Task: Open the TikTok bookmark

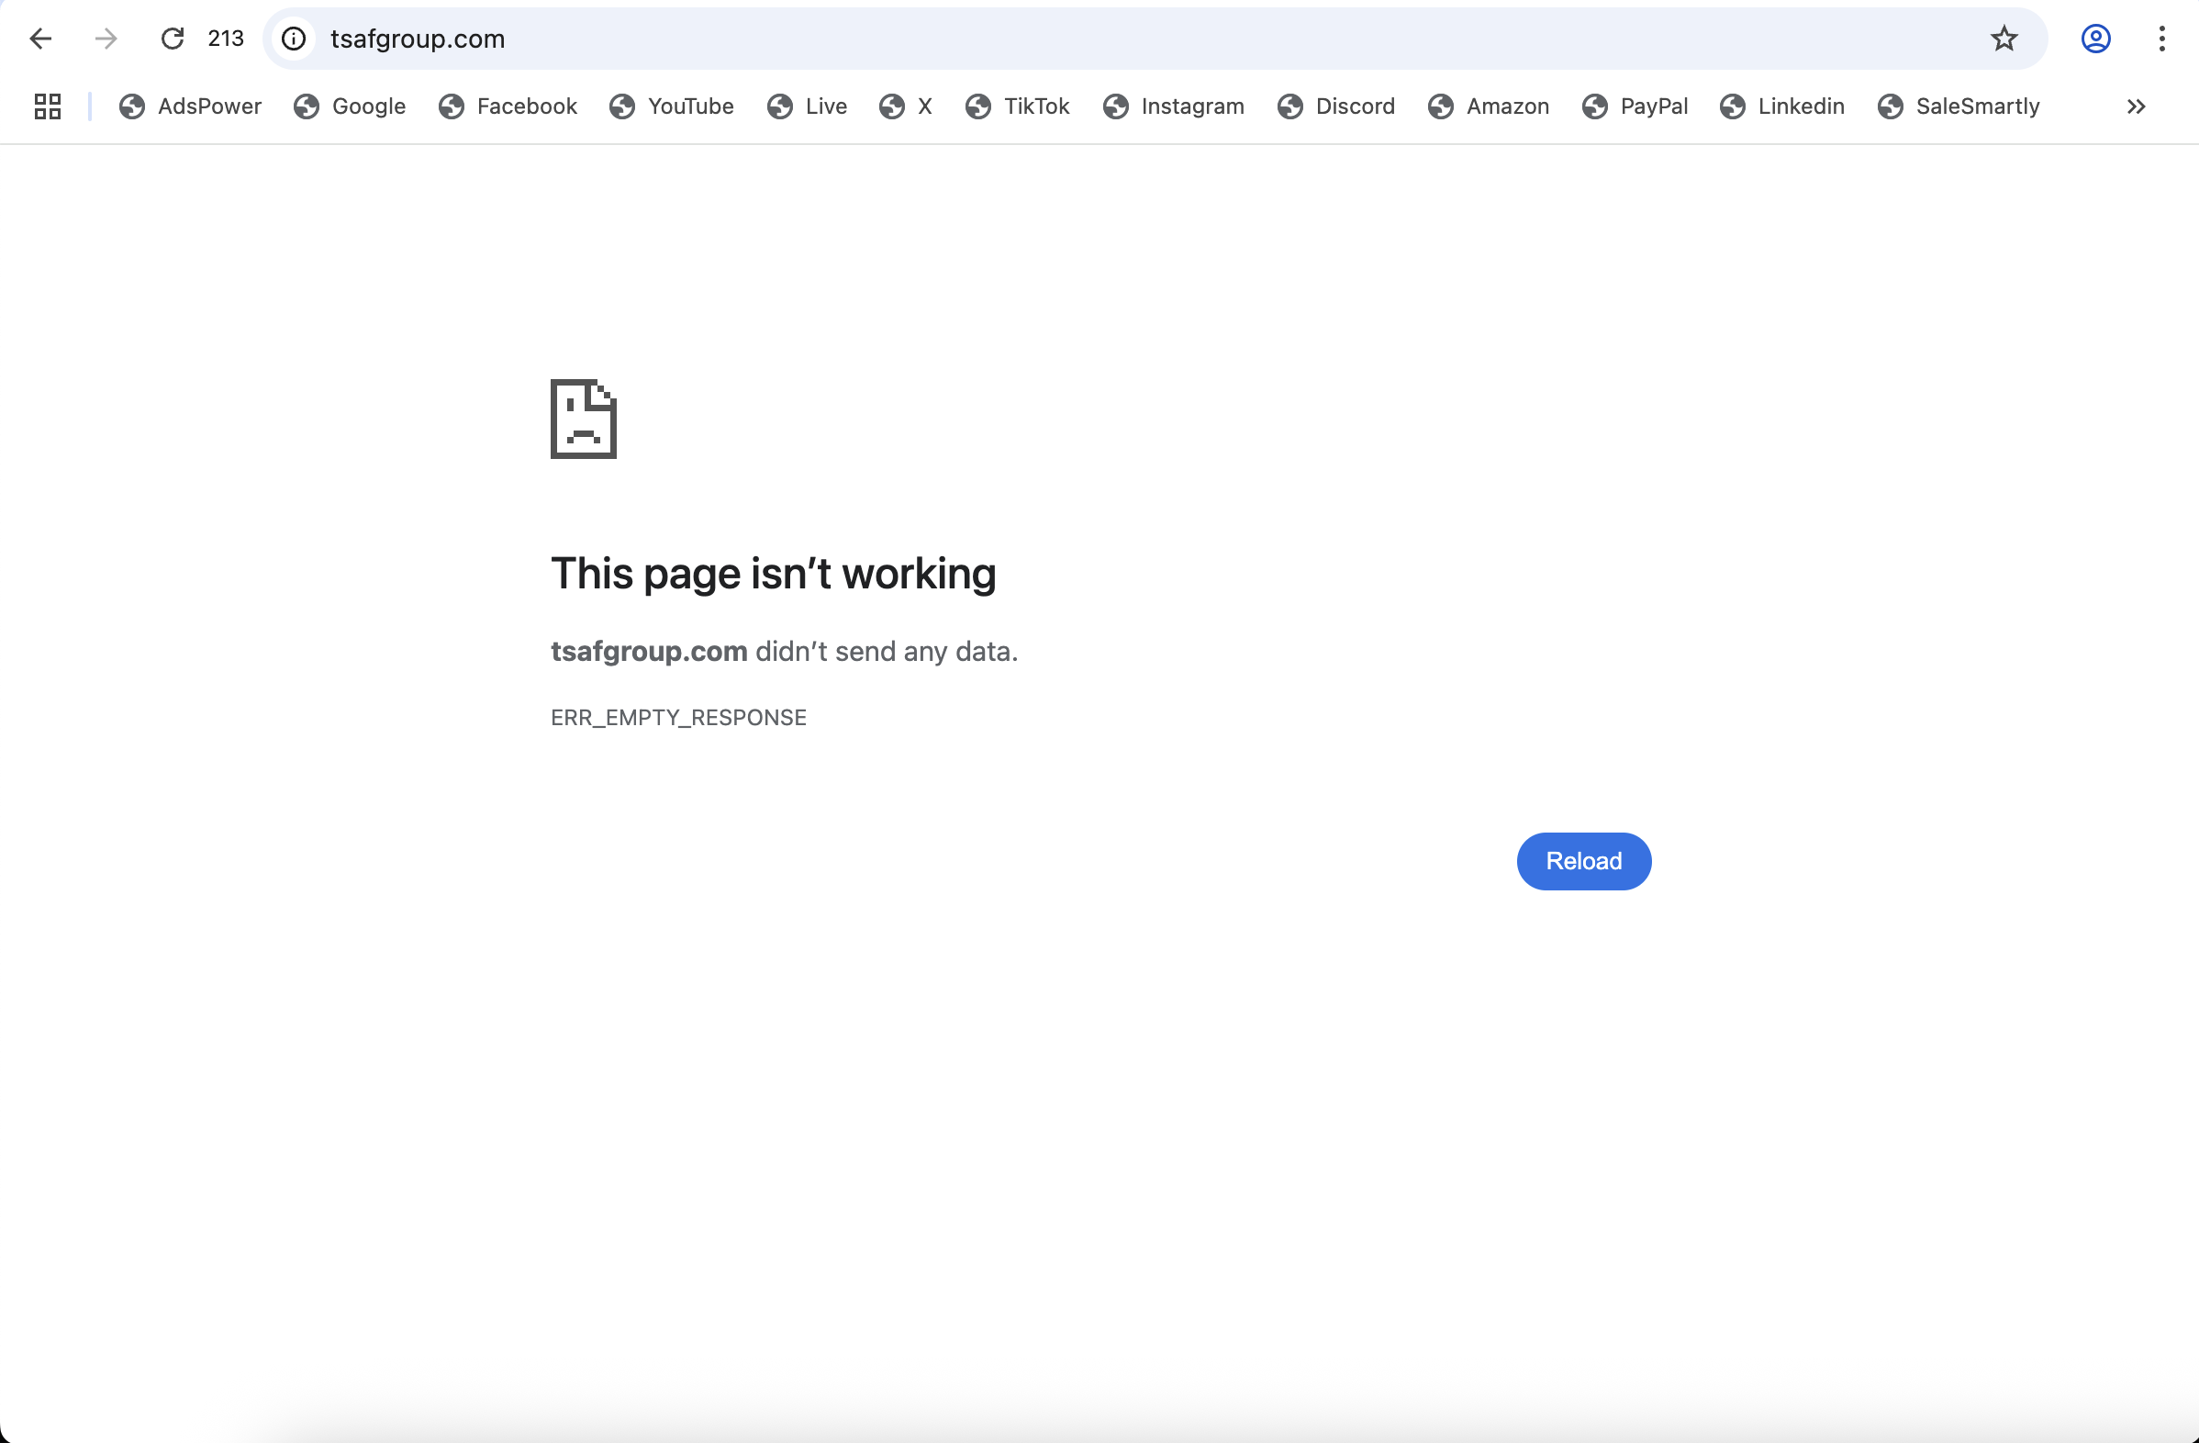Action: tap(1017, 106)
